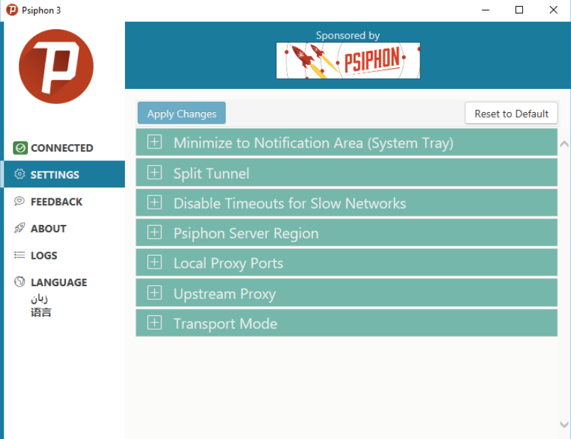The height and width of the screenshot is (439, 571).
Task: Click the Language globe icon
Action: [x=20, y=282]
